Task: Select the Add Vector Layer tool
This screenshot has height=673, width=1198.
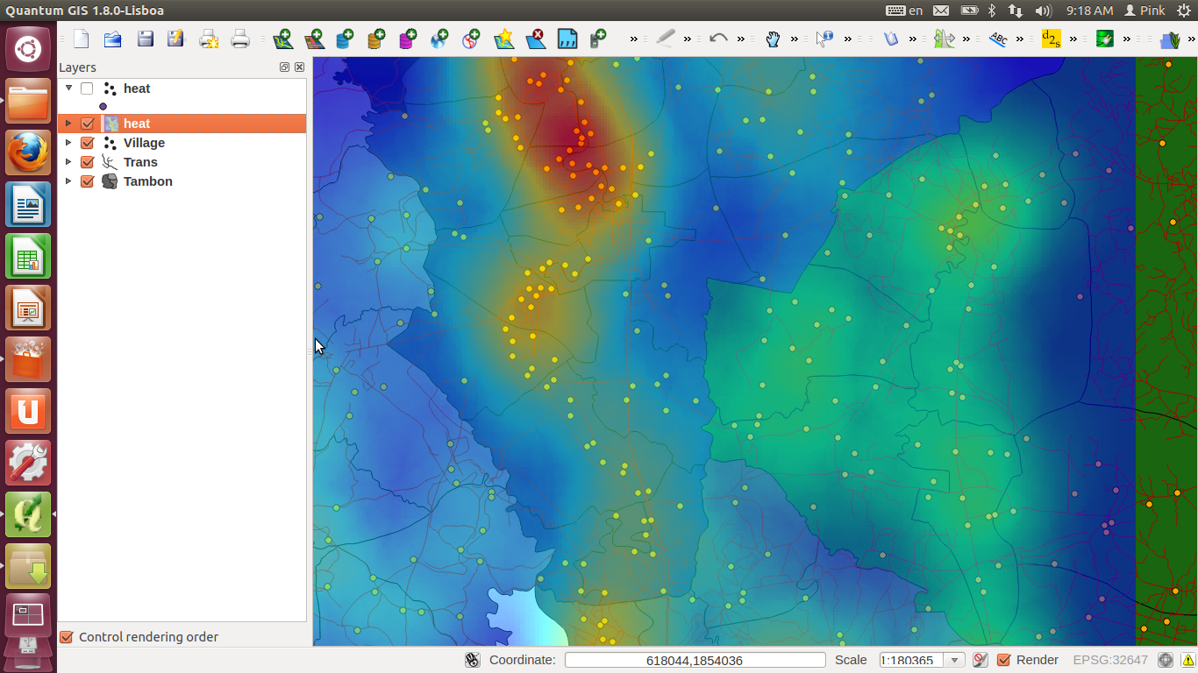Action: tap(282, 40)
